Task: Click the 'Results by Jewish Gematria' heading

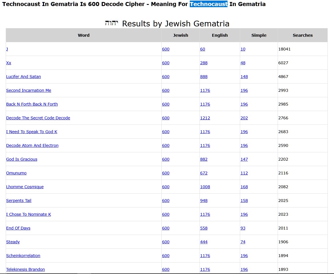Action: (x=176, y=24)
